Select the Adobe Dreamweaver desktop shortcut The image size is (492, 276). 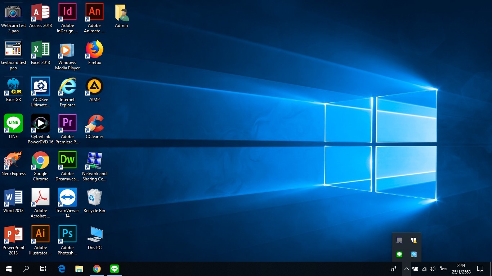click(x=67, y=166)
